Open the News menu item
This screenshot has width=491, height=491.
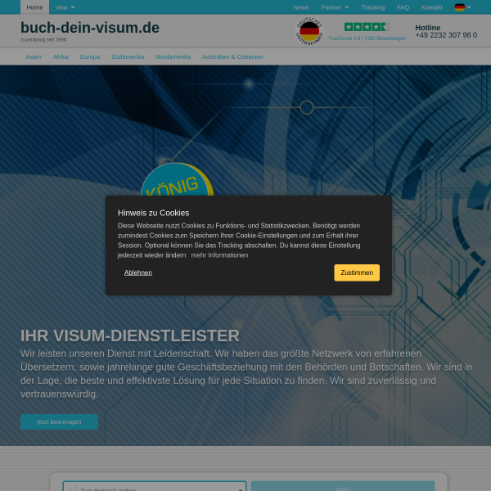[x=301, y=7]
